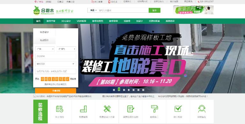Screen dimensions: 245x124
Task: Click the 合抱木 Hebaomu.com logo
Action: coord(44,10)
